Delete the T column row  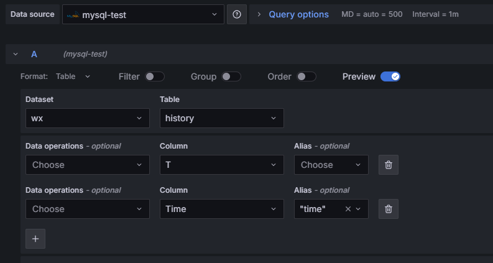point(389,165)
